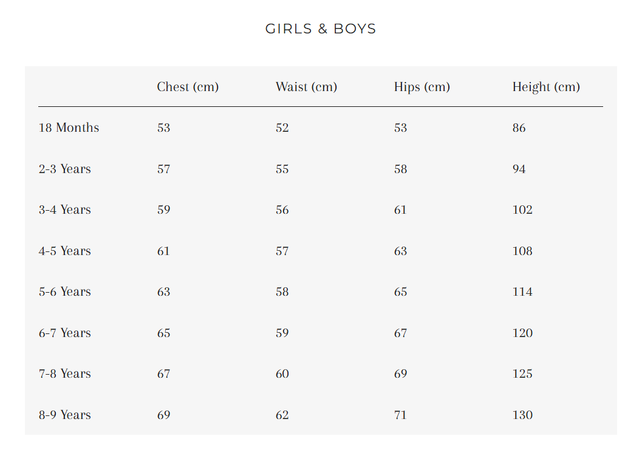Select hips value 71 in last row
Viewport: 642px width, 450px height.
400,415
